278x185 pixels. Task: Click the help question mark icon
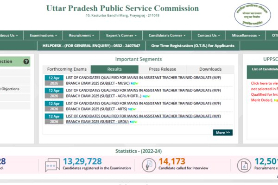(x=26, y=62)
